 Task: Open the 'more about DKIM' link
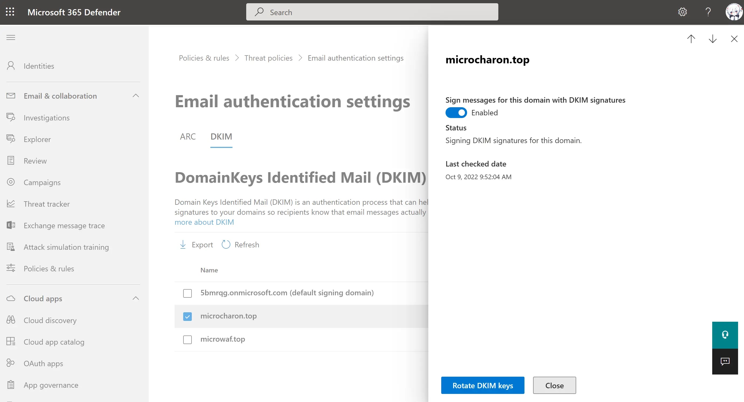click(x=204, y=222)
